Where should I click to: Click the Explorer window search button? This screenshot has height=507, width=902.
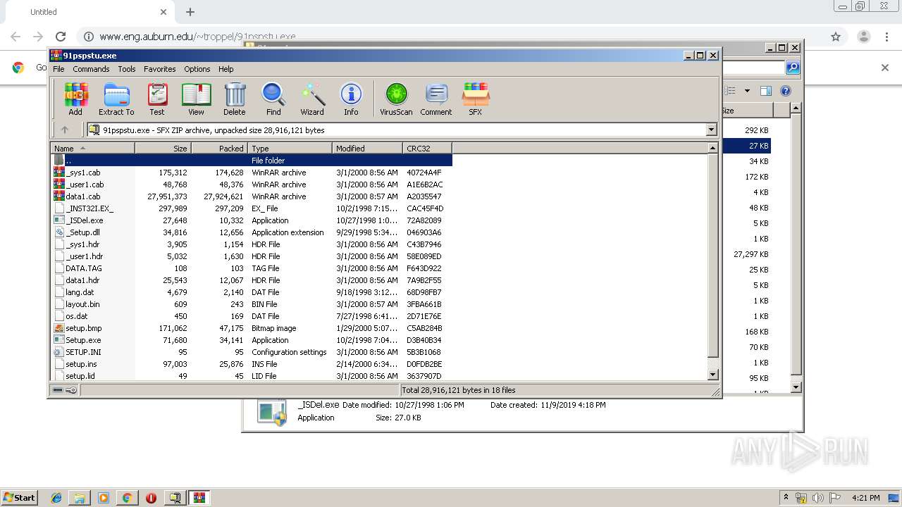click(x=793, y=68)
